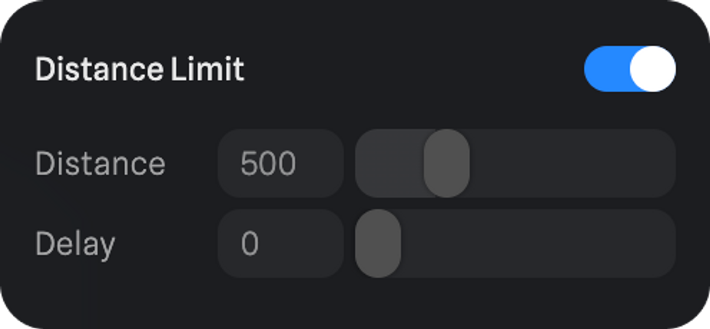The image size is (710, 329).
Task: Click the middle of the Delay slider track
Action: pos(515,243)
